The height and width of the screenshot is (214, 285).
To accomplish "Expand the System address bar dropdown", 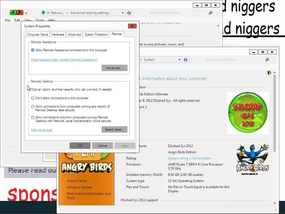I will [x=180, y=60].
